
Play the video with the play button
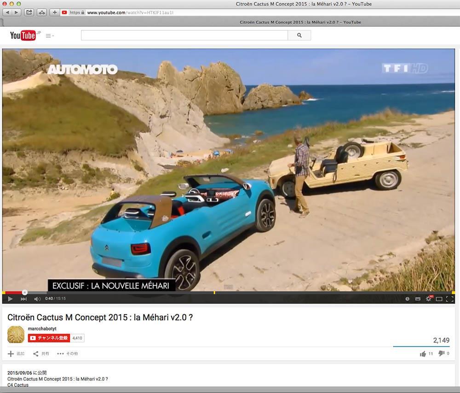(x=10, y=299)
